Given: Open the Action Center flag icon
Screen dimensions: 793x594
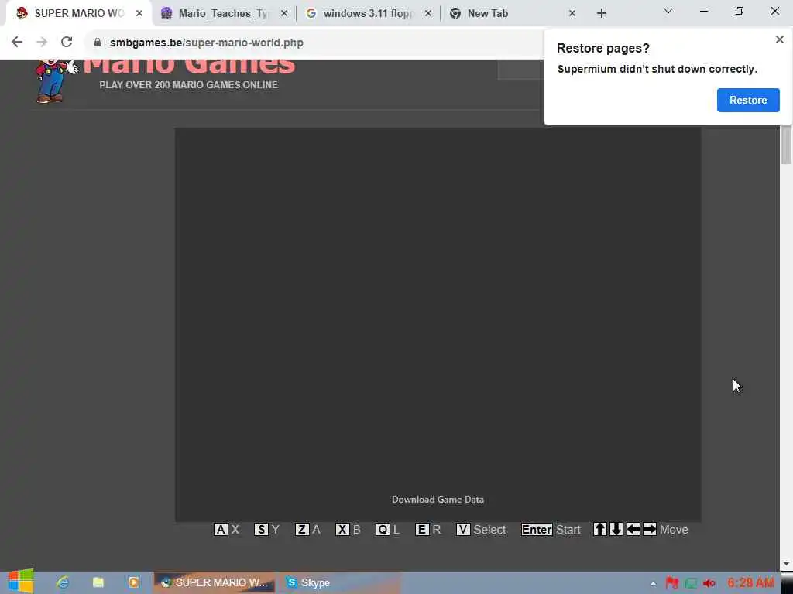Looking at the screenshot, I should [671, 583].
